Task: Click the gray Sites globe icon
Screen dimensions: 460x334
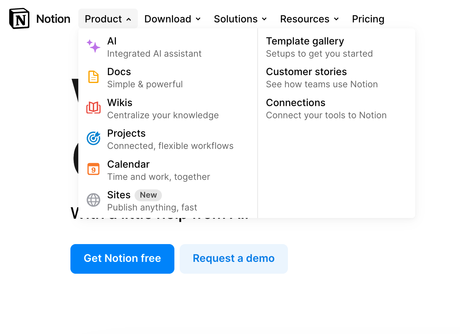Action: coord(93,200)
